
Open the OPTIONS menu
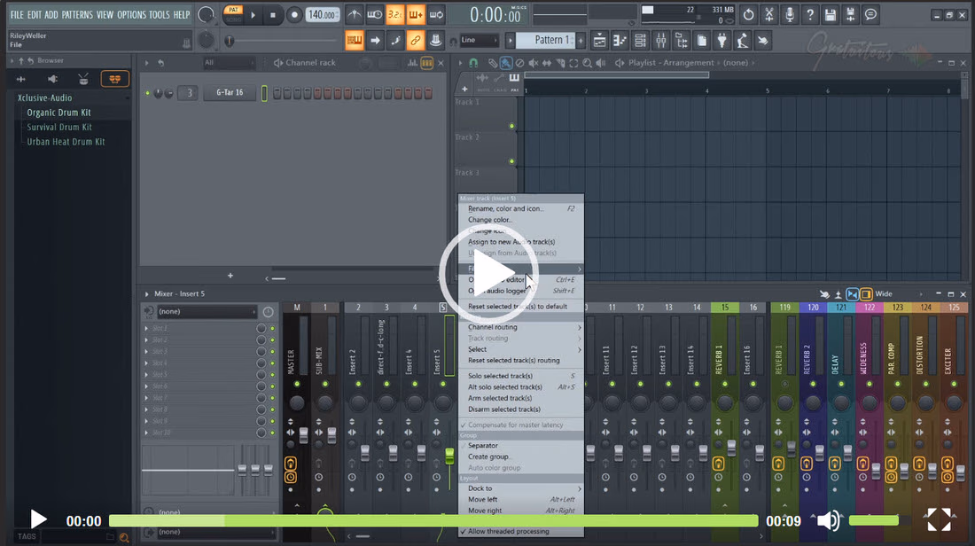click(131, 14)
